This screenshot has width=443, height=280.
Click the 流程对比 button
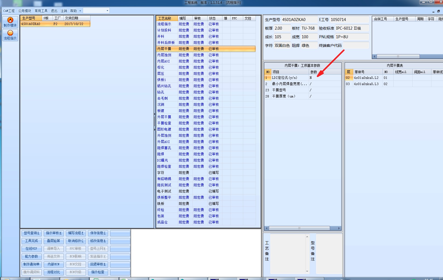pyautogui.click(x=54, y=272)
